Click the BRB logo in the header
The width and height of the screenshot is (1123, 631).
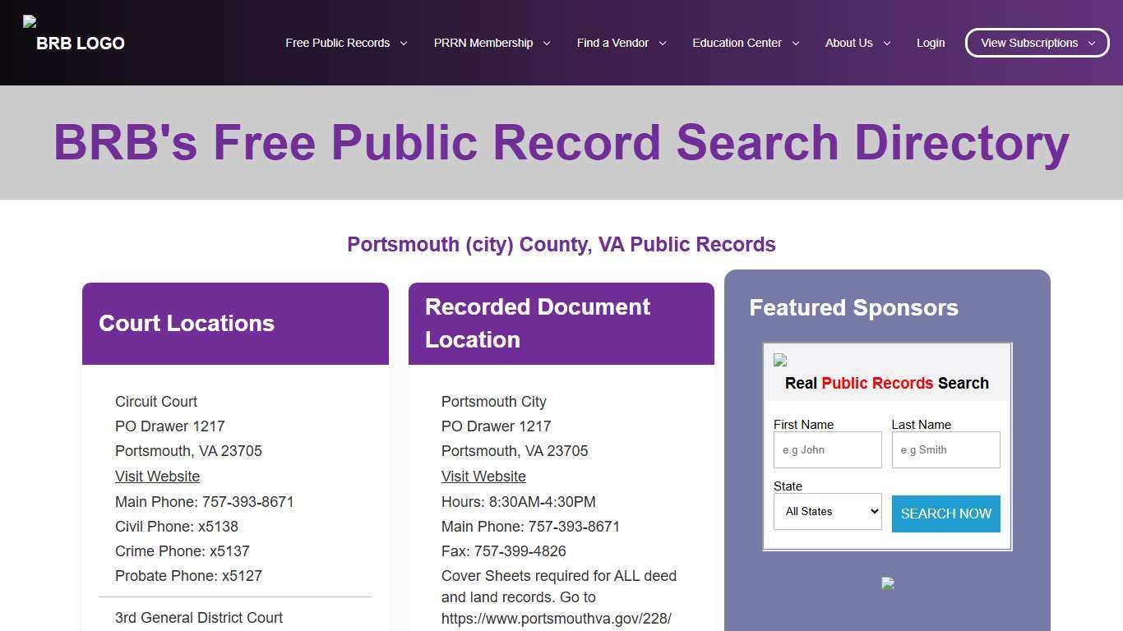(x=72, y=36)
